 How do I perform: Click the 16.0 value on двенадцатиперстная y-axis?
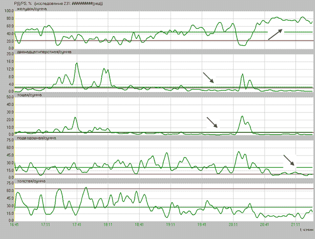pyautogui.click(x=8, y=61)
